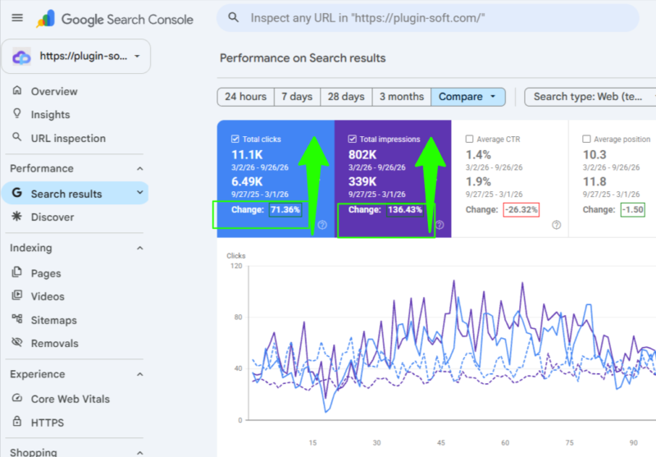Viewport: 656px width, 457px height.
Task: Open URL inspection
Action: pyautogui.click(x=68, y=138)
